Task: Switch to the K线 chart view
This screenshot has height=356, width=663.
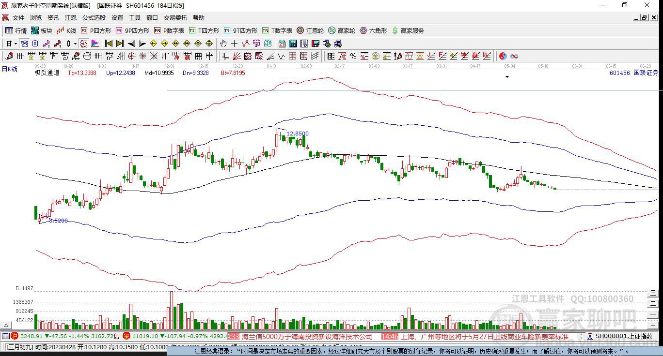Action: point(66,30)
